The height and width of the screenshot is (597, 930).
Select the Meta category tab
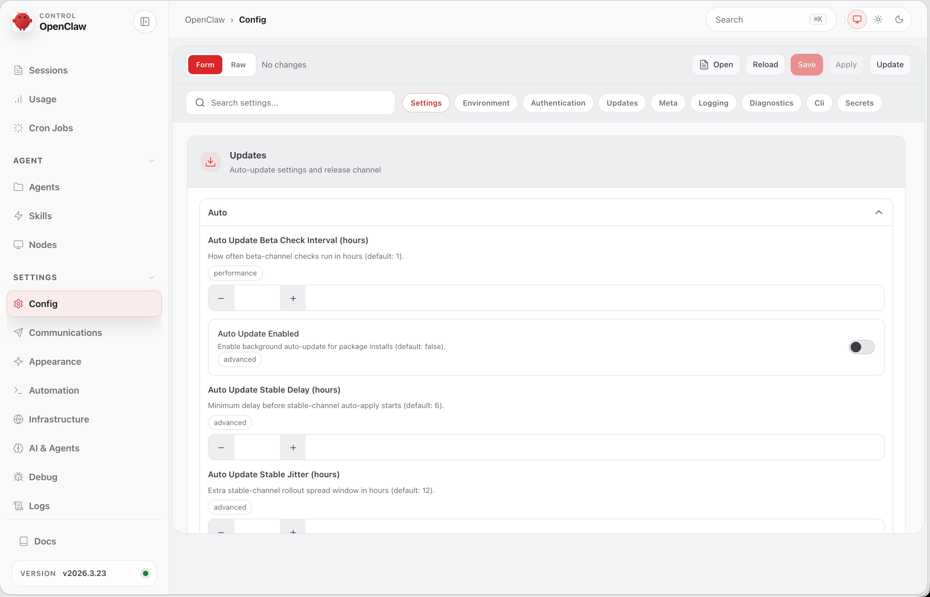click(x=668, y=103)
